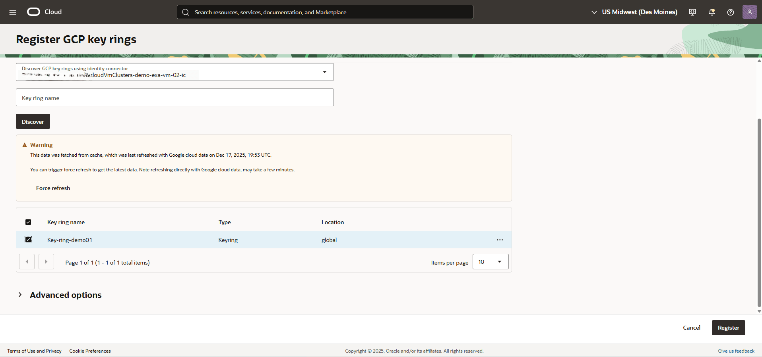The width and height of the screenshot is (762, 357).
Task: Open the items per page dropdown
Action: click(x=490, y=262)
